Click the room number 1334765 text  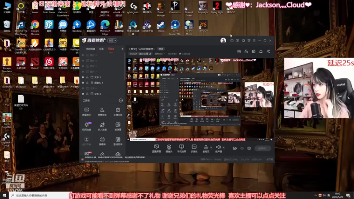click(172, 54)
